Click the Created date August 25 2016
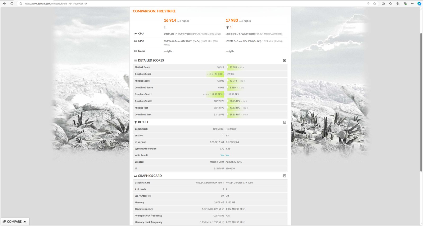Image resolution: width=423 pixels, height=226 pixels. (234, 162)
